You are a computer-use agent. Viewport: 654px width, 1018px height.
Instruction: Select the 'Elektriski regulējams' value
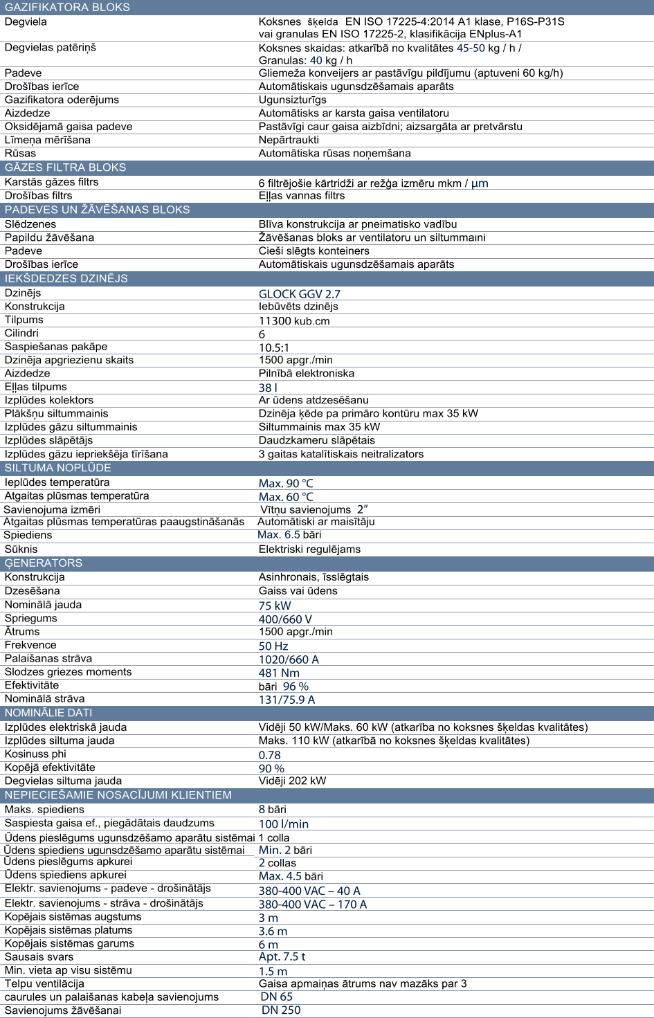click(309, 549)
